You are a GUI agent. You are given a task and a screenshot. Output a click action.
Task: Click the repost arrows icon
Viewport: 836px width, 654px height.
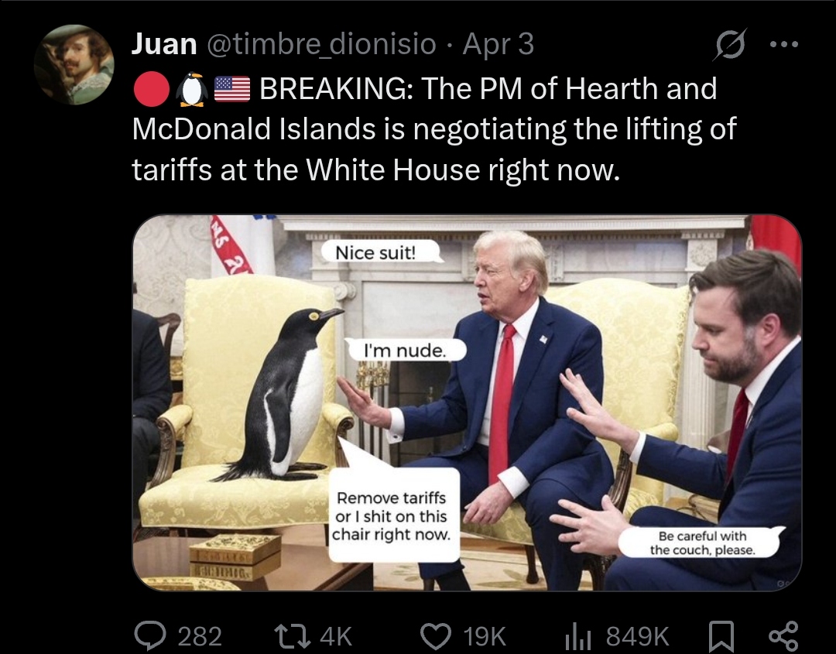click(x=292, y=636)
